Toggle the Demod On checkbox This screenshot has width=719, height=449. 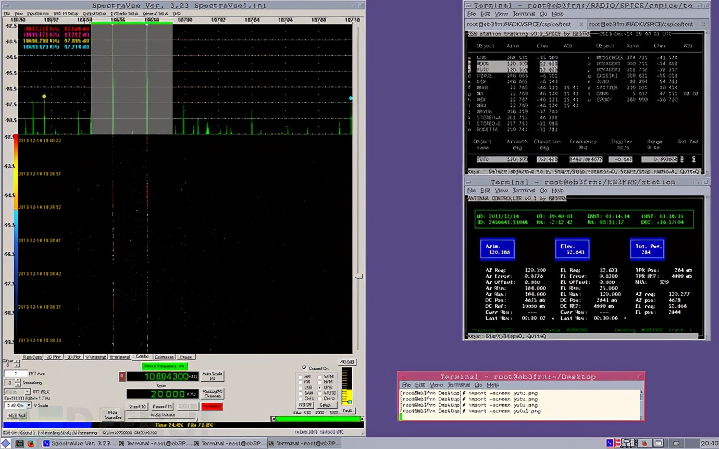[304, 368]
